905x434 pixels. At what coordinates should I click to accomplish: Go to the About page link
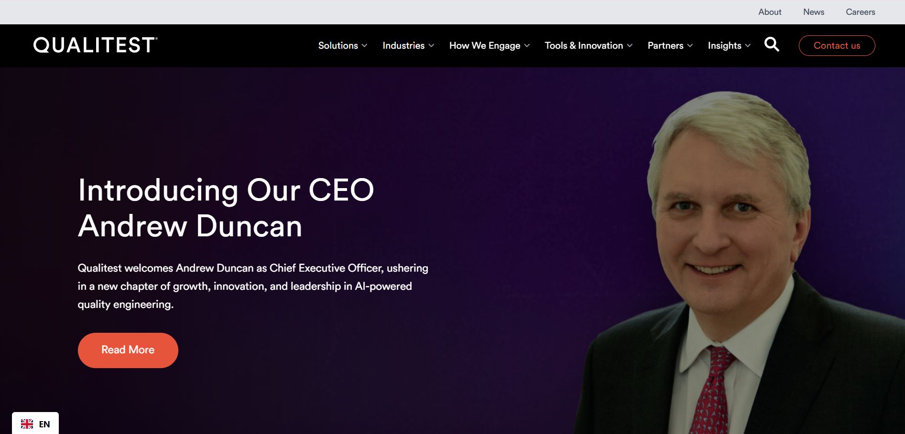point(770,12)
